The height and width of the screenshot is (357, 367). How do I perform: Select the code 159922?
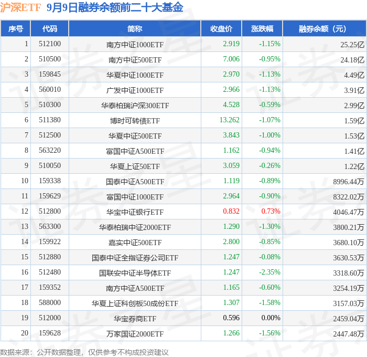tap(50, 241)
